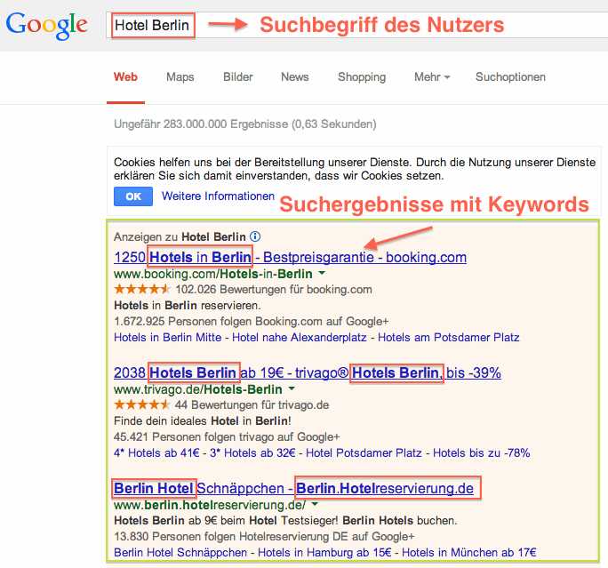Expand the Mehr menu
The width and height of the screenshot is (608, 568).
tap(432, 76)
